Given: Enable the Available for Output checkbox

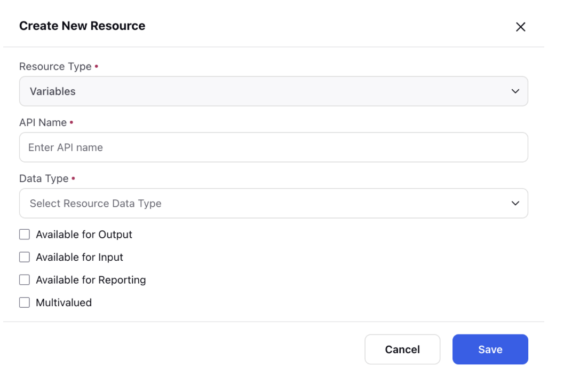Looking at the screenshot, I should 25,235.
